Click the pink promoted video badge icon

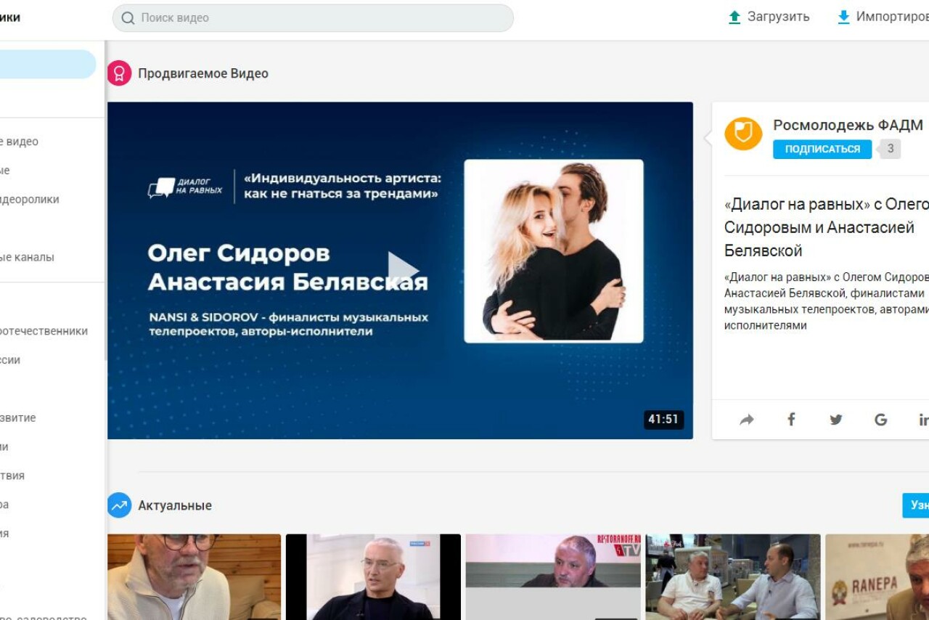(x=119, y=73)
